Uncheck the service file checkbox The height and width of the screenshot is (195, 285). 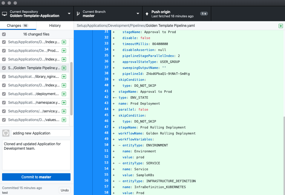coord(4,111)
